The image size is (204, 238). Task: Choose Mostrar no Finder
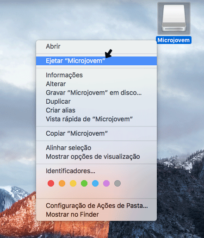tap(96, 214)
